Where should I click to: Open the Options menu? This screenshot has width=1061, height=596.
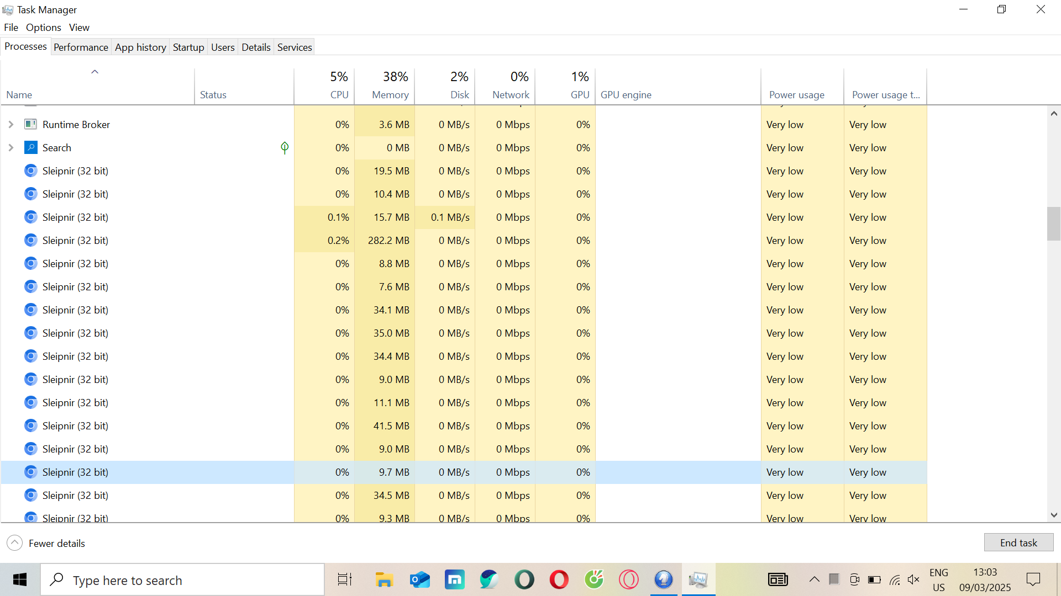[x=43, y=27]
